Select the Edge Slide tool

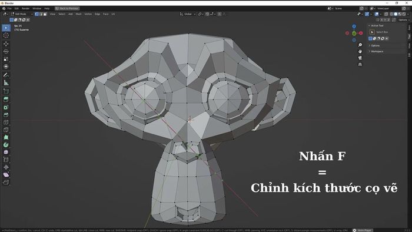6,160
